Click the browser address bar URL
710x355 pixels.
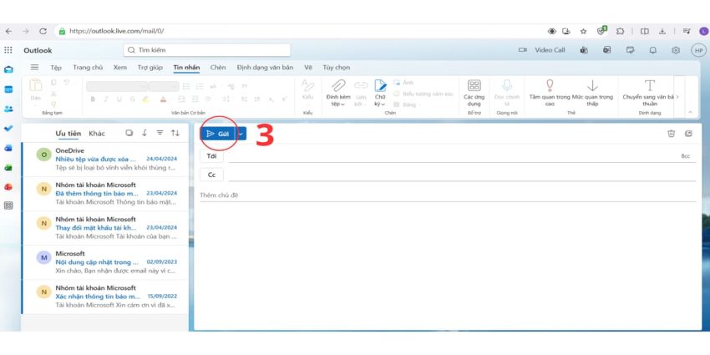[117, 31]
